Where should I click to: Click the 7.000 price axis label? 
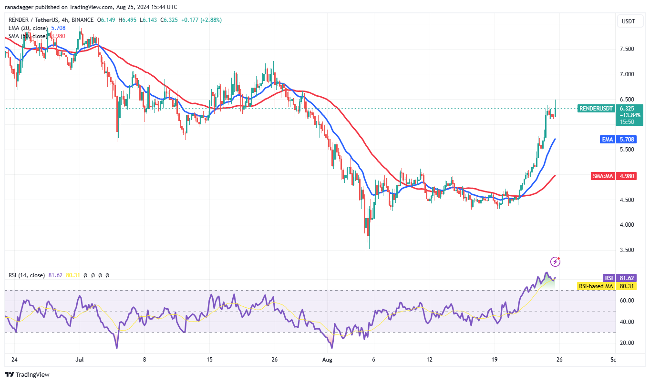627,74
